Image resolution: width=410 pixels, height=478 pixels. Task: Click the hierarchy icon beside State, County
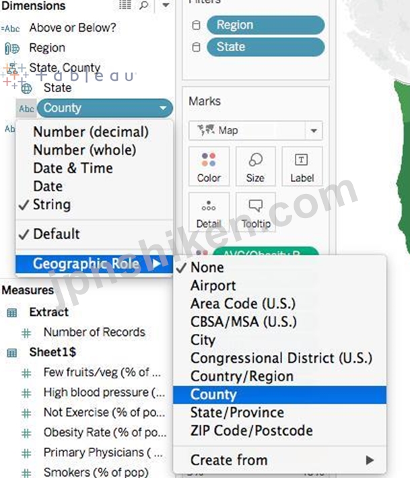(x=12, y=68)
